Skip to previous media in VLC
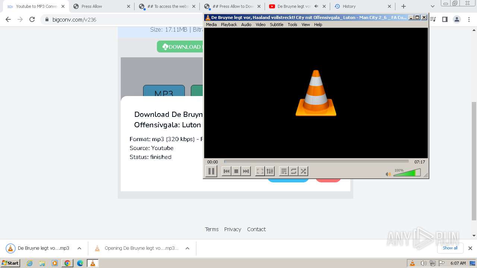 click(x=226, y=171)
